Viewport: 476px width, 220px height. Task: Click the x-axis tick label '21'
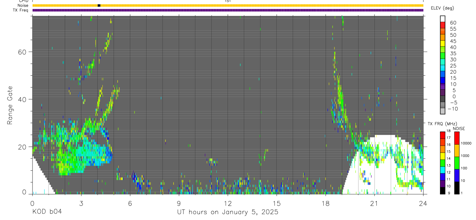[374, 203]
